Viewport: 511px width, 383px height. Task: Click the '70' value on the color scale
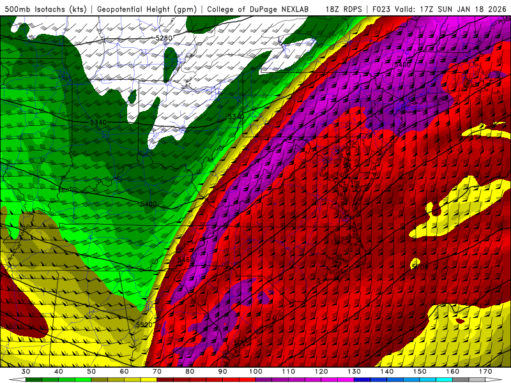click(157, 372)
